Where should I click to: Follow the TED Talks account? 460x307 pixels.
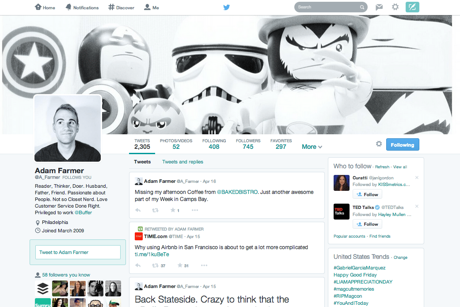[x=367, y=224]
